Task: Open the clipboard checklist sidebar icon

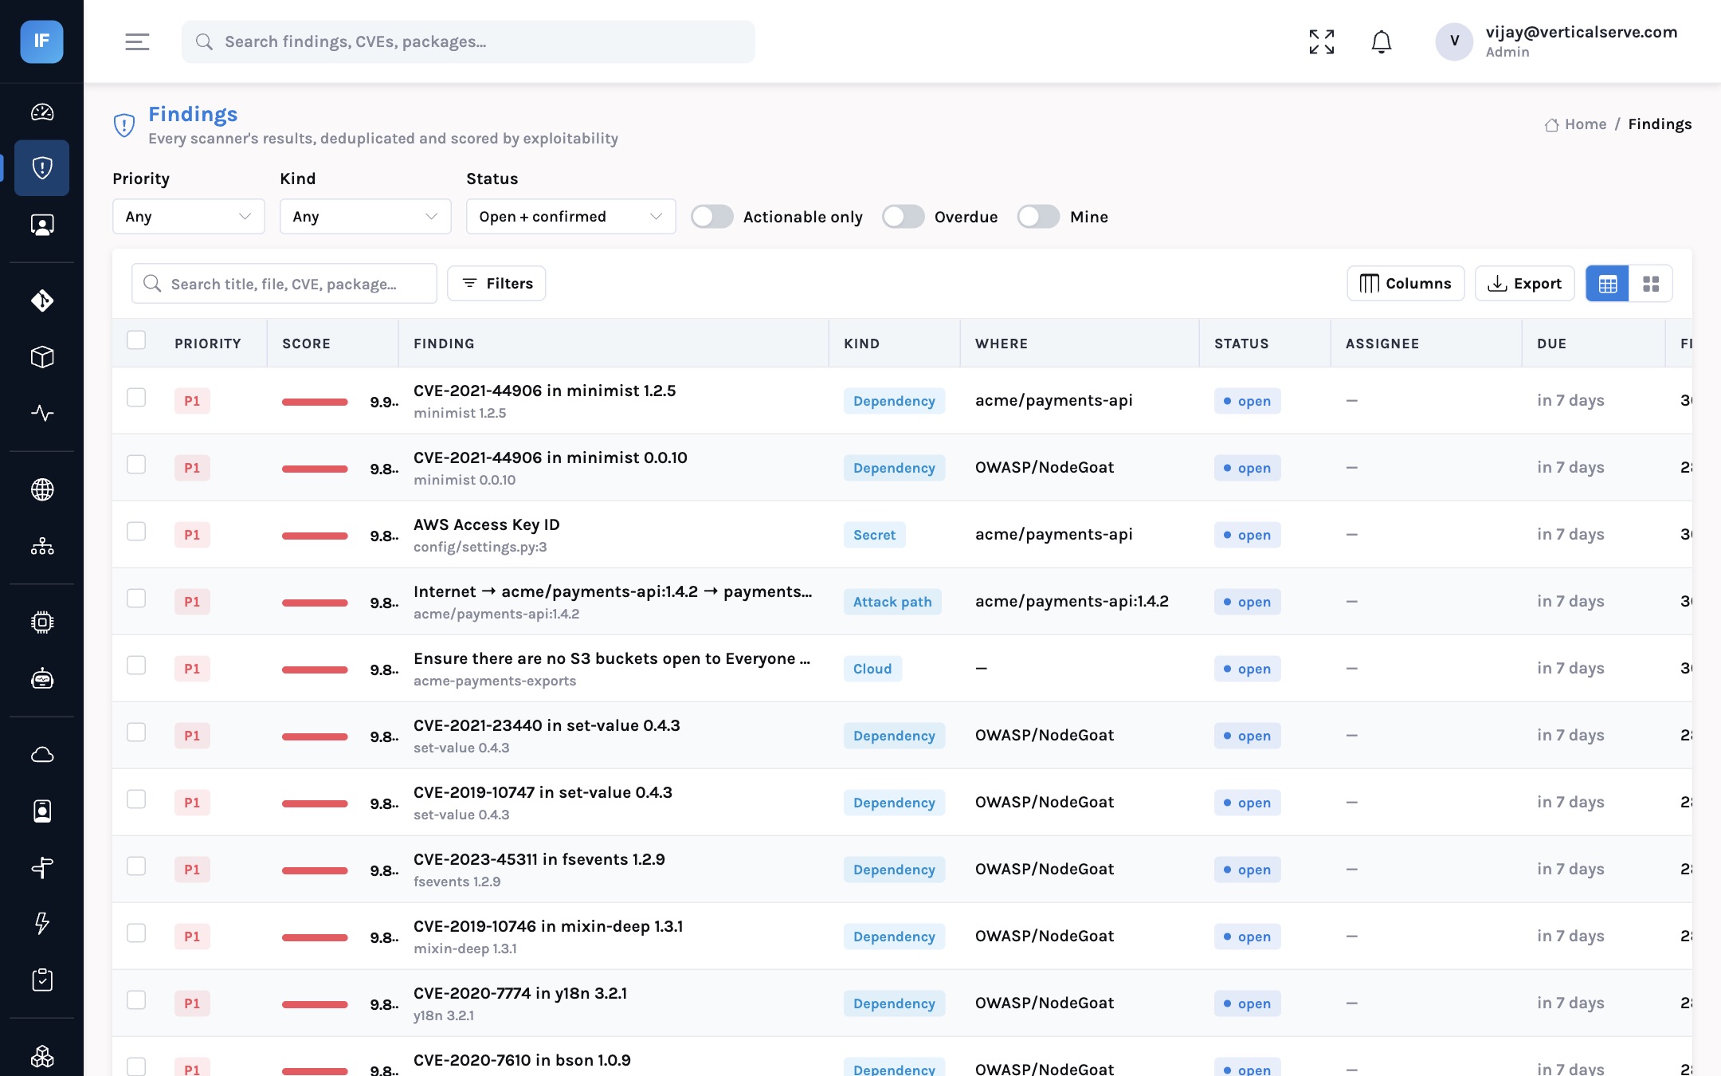Action: [x=42, y=980]
